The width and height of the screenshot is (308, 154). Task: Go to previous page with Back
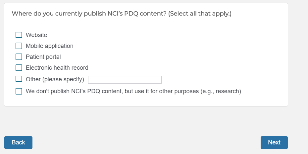pos(18,142)
